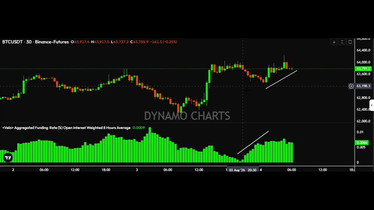Click the low value L63,737.2
Image resolution: width=374 pixels, height=210 pixels.
[x=120, y=42]
